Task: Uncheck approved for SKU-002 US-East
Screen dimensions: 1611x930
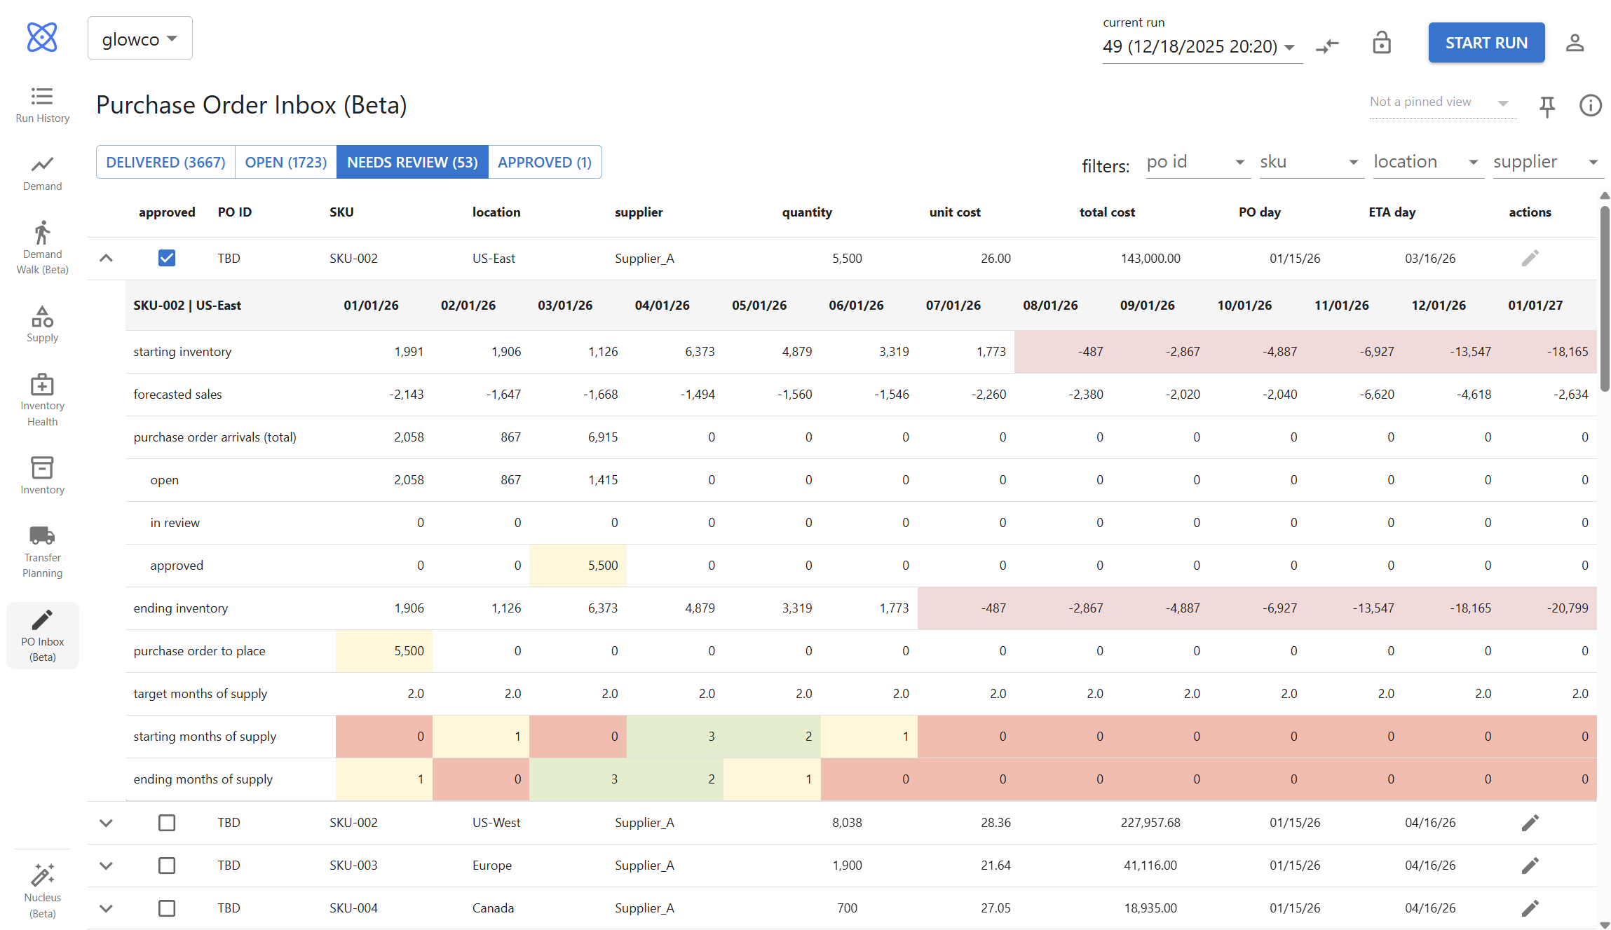Action: pyautogui.click(x=167, y=259)
